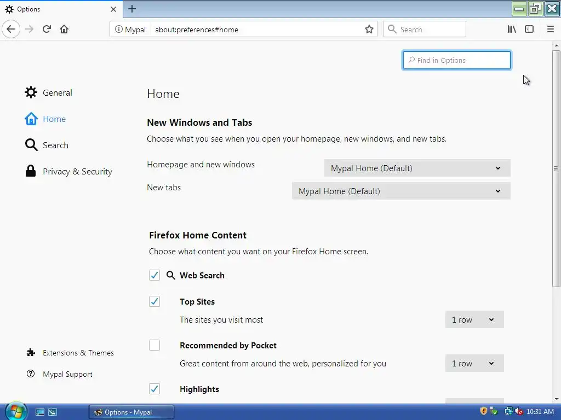Viewport: 561px width, 420px height.
Task: Click the Recommended by Pocket label
Action: coord(228,346)
